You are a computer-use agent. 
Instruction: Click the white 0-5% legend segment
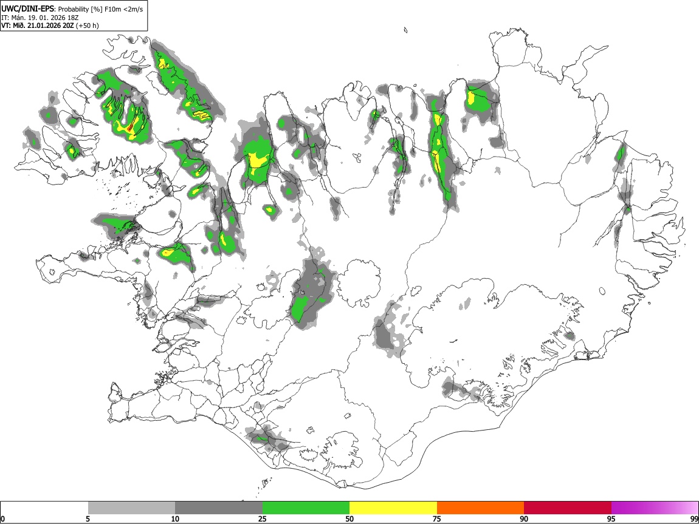pos(44,508)
